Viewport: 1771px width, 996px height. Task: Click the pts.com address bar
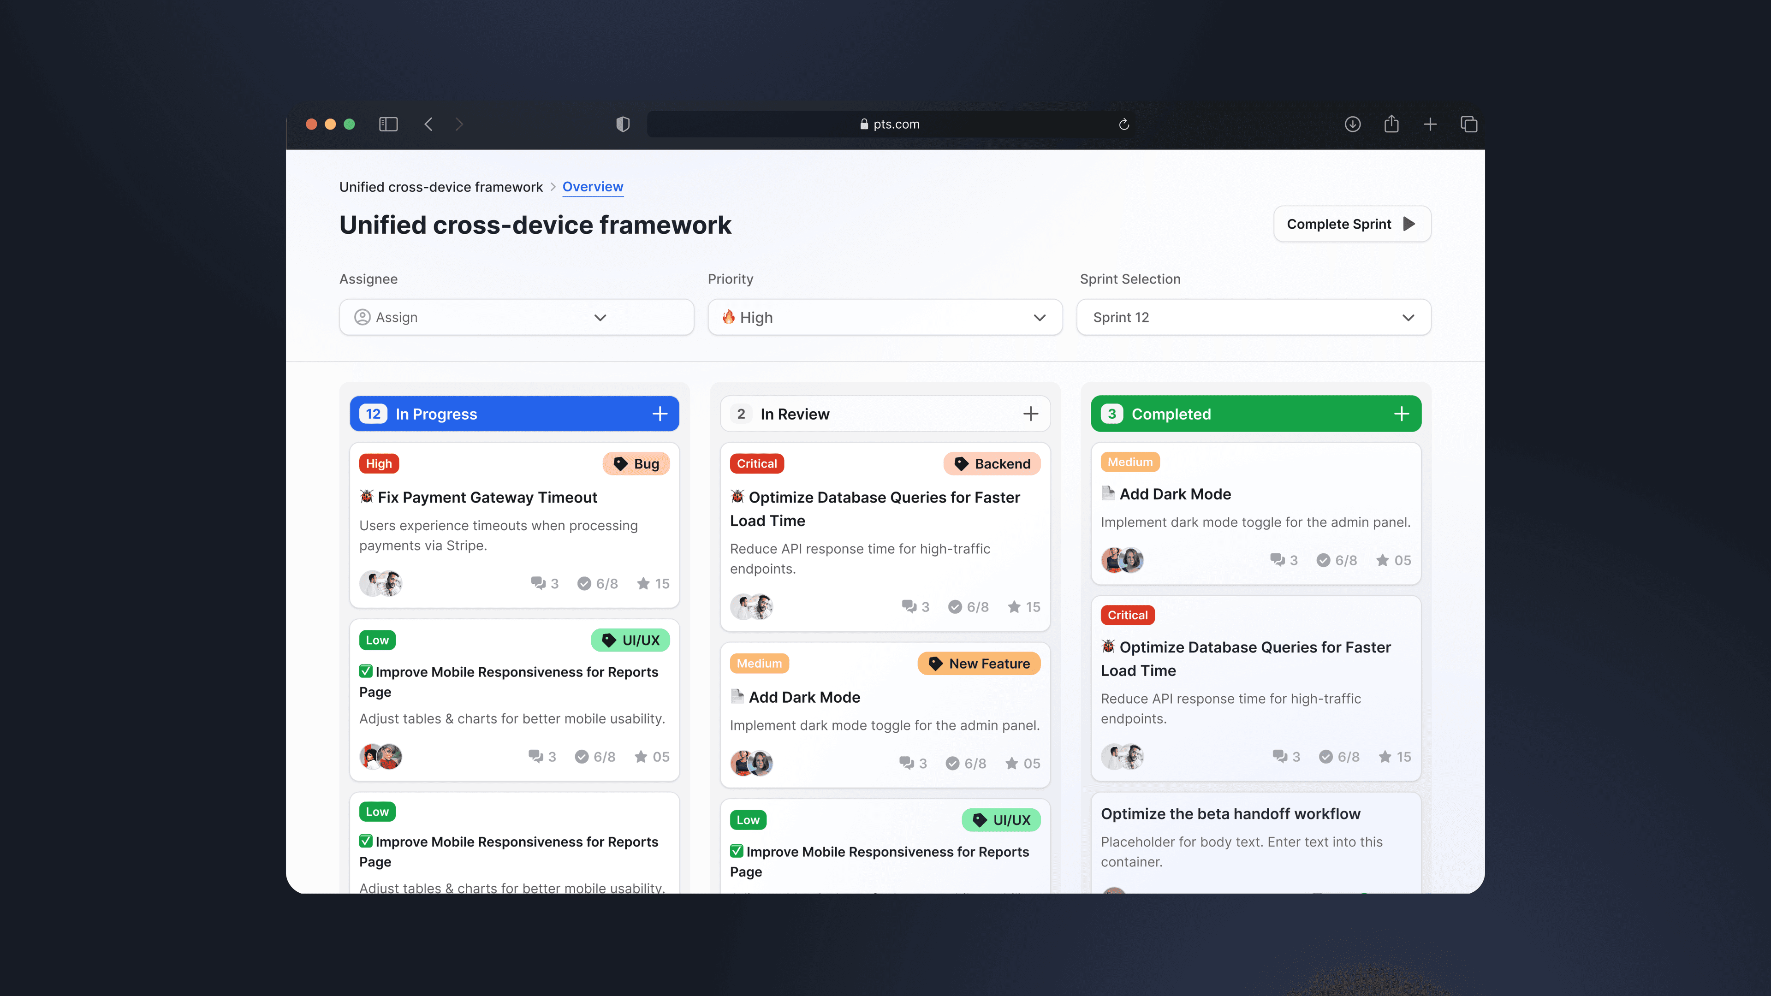point(890,125)
